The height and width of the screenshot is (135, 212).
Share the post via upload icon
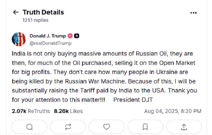click(184, 127)
